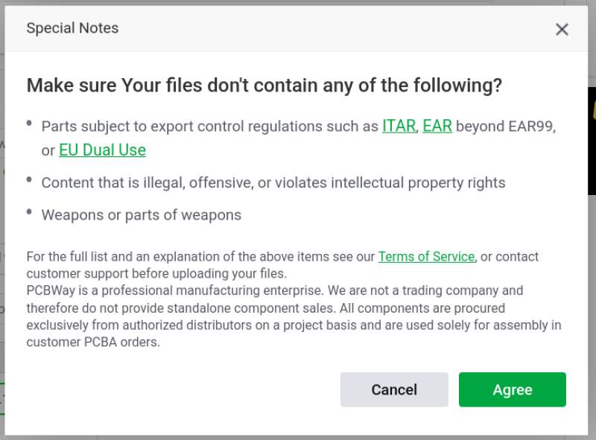Decline by clicking the gray Cancel button

394,389
